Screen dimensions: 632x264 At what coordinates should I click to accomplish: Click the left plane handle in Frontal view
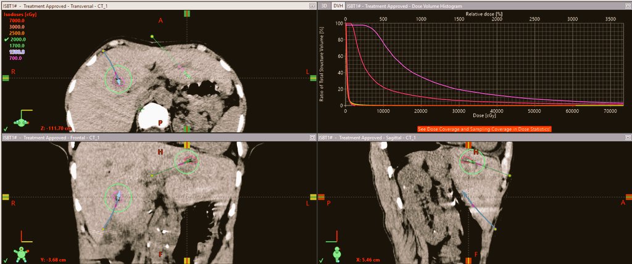point(6,197)
